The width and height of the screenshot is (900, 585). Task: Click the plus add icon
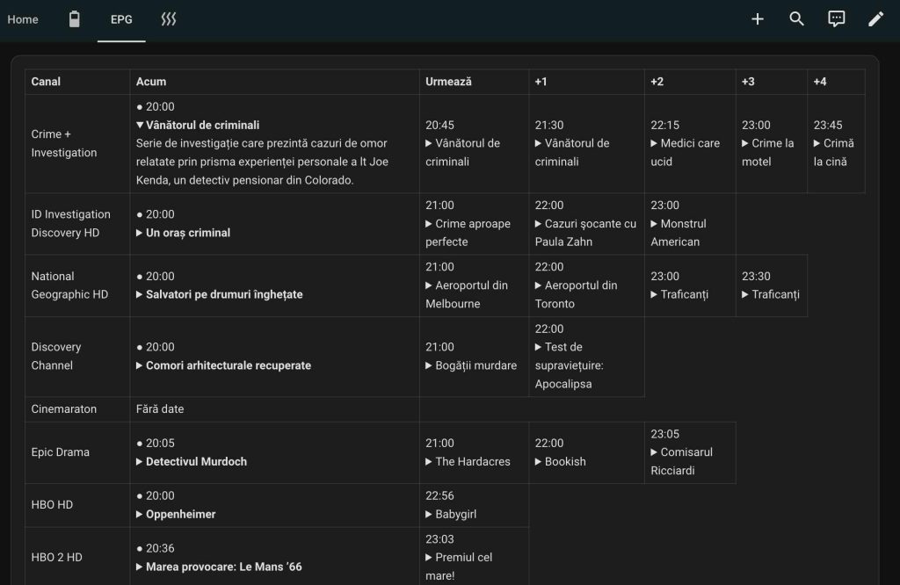(758, 19)
